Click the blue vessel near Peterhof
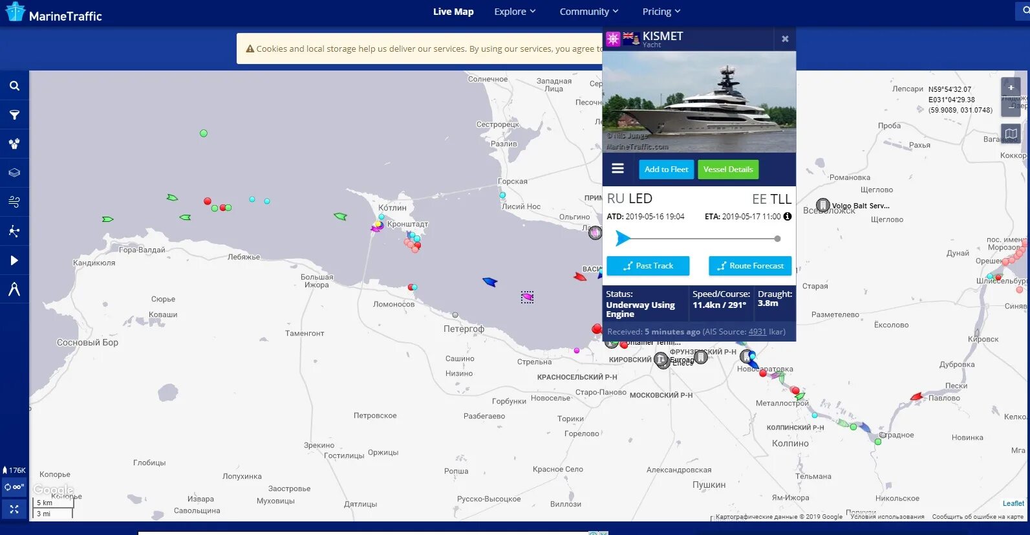The image size is (1030, 535). [x=489, y=281]
